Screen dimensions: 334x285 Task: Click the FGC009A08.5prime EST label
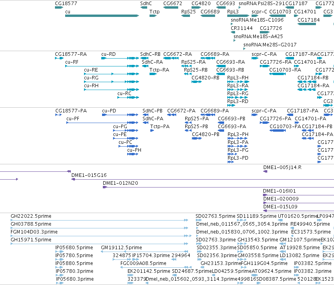(x=143, y=264)
